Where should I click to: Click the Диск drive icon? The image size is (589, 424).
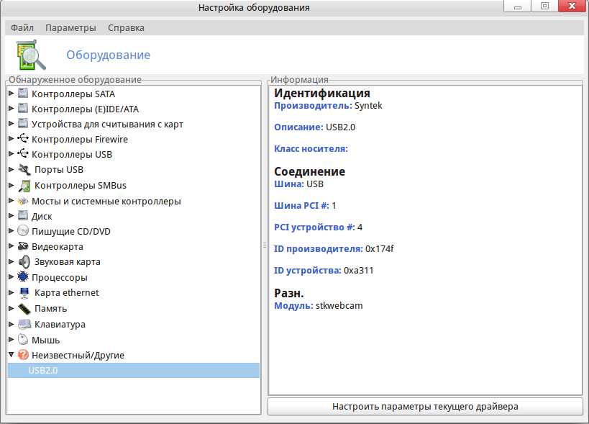tap(23, 216)
